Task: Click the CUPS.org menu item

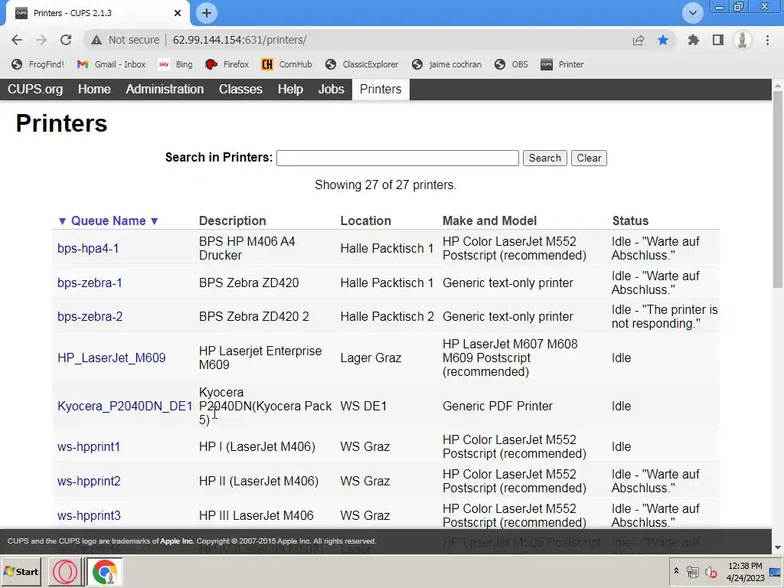Action: click(35, 89)
